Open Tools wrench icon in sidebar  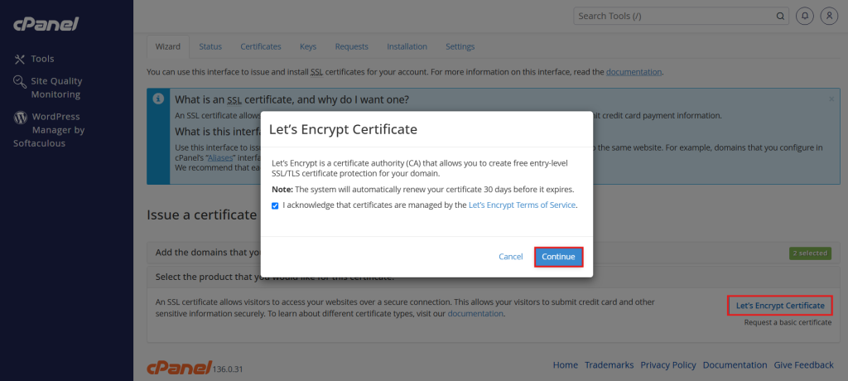click(20, 59)
